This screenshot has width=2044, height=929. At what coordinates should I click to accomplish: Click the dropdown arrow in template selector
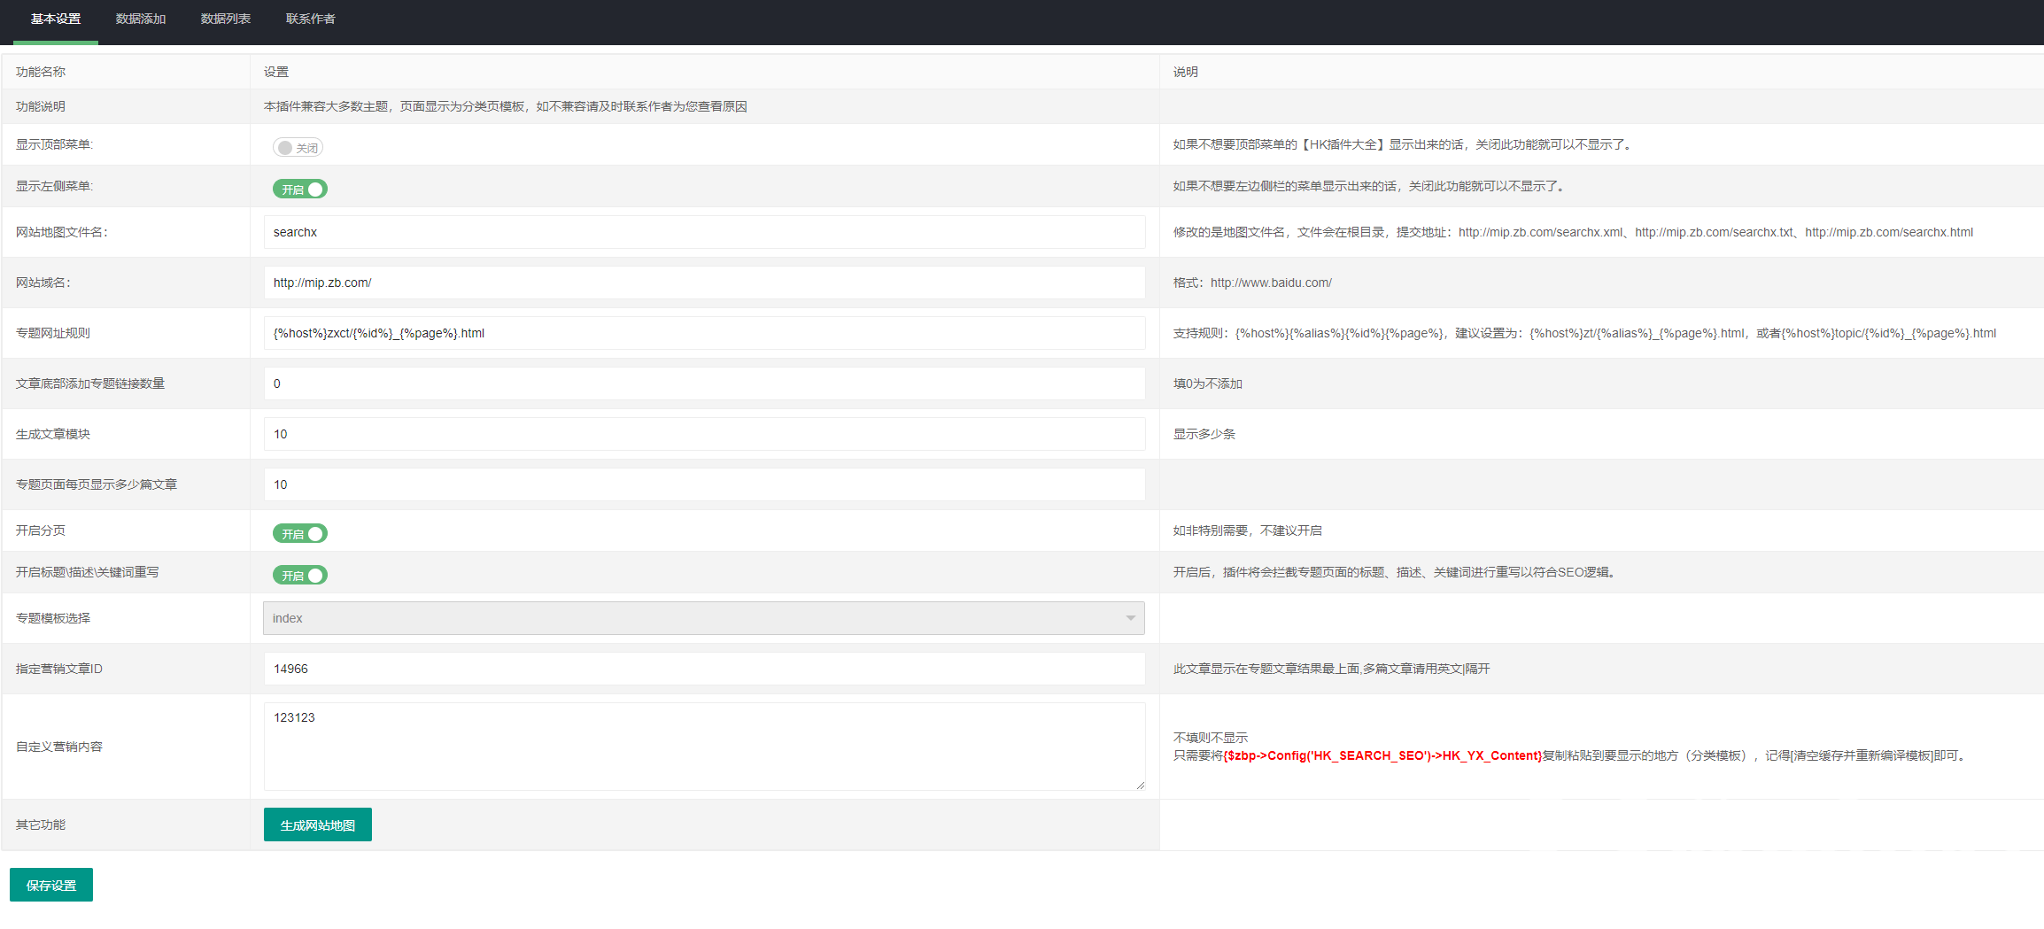(x=1130, y=618)
